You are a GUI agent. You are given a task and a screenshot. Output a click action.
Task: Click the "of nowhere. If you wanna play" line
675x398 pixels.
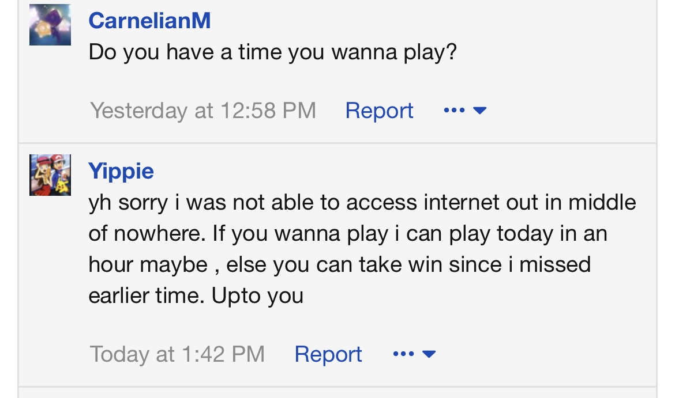coord(347,234)
